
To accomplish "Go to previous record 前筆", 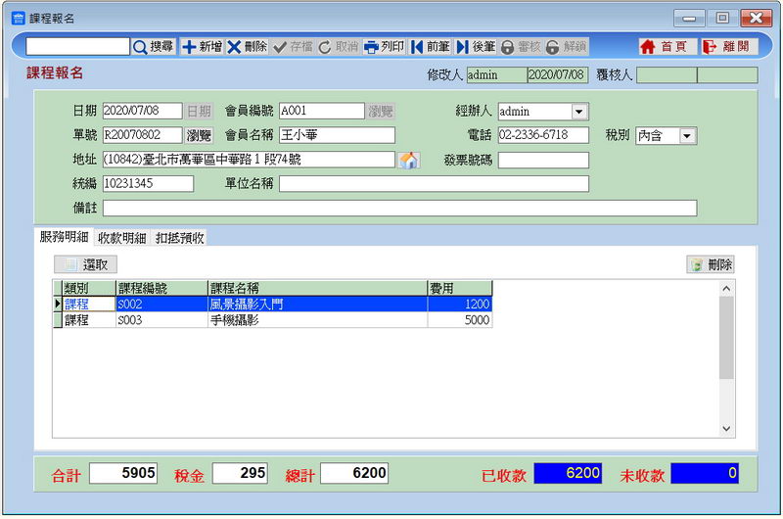I will coord(430,47).
